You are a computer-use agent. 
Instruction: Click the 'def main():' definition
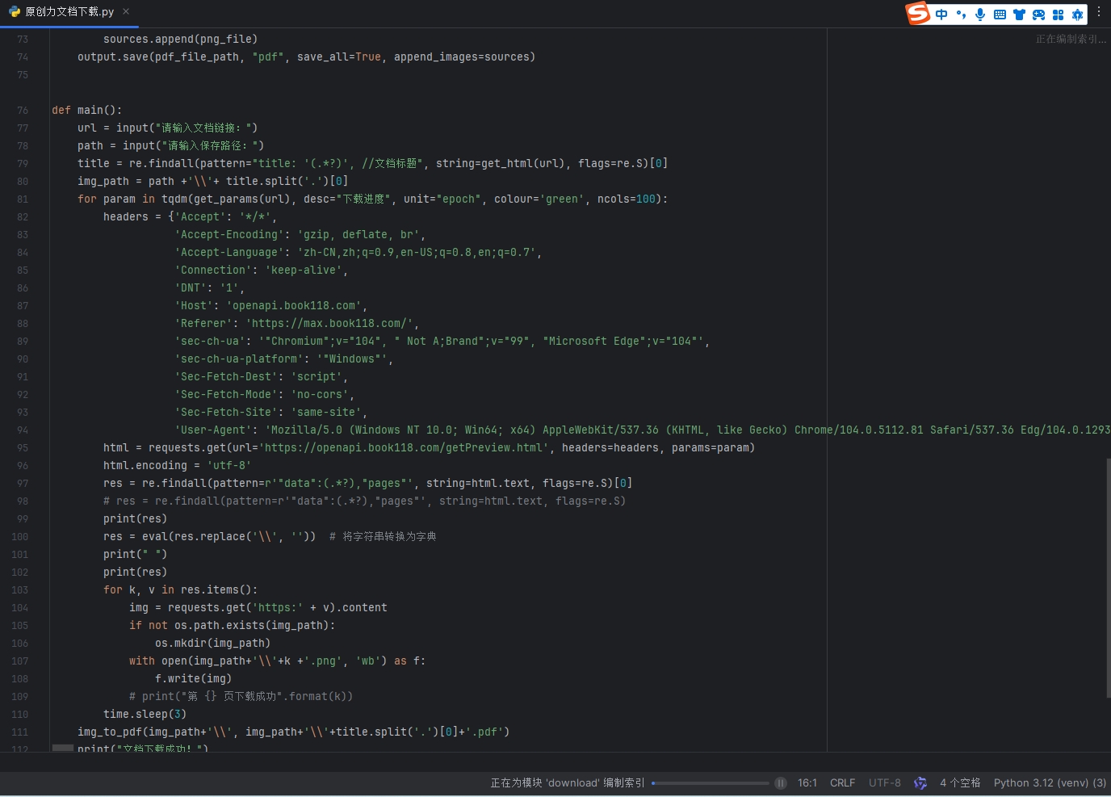(x=87, y=111)
